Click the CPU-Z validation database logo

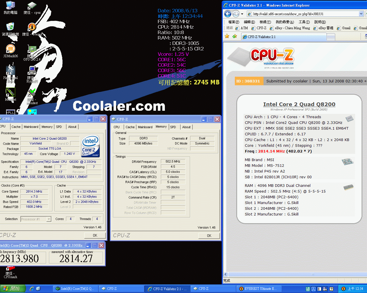tap(261, 58)
